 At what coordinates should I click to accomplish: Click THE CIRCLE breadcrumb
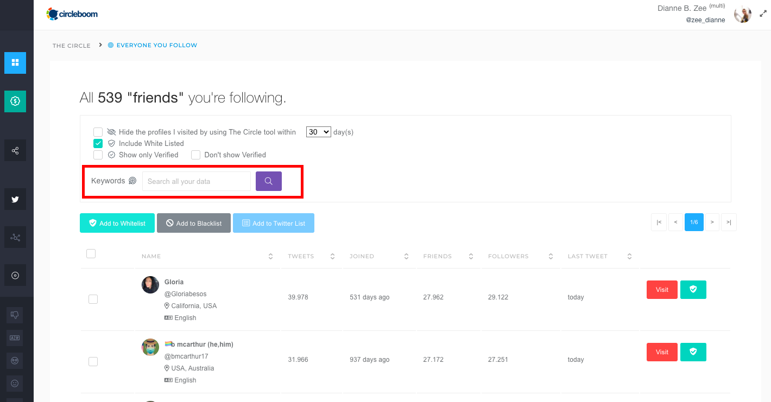(x=72, y=46)
